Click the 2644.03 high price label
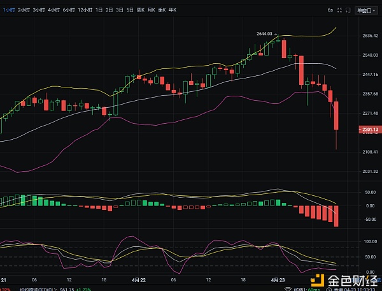Image resolution: width=382 pixels, height=291 pixels. (x=264, y=34)
